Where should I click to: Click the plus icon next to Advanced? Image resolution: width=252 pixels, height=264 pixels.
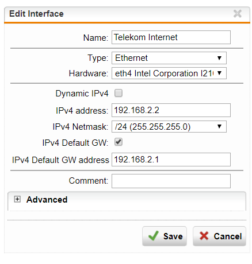coord(17,199)
